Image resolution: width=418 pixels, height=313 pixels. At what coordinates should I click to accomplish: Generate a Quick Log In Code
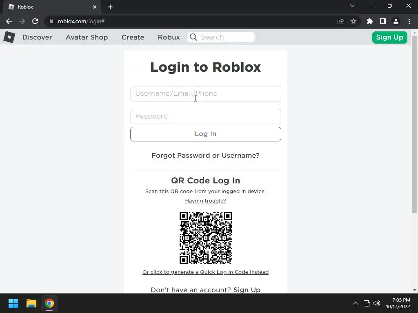pyautogui.click(x=206, y=272)
